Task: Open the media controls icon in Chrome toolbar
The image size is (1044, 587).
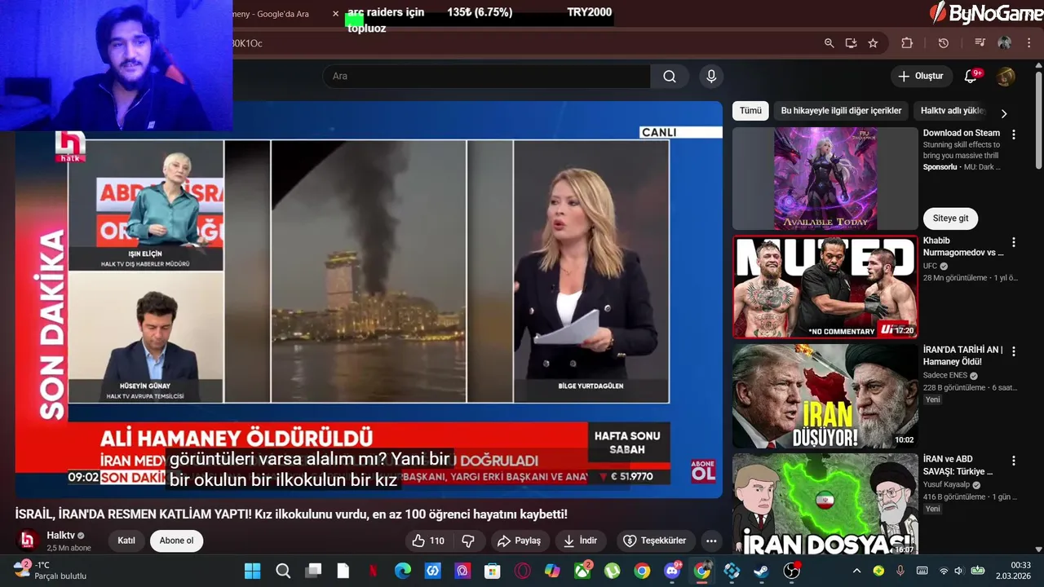Action: tap(980, 43)
